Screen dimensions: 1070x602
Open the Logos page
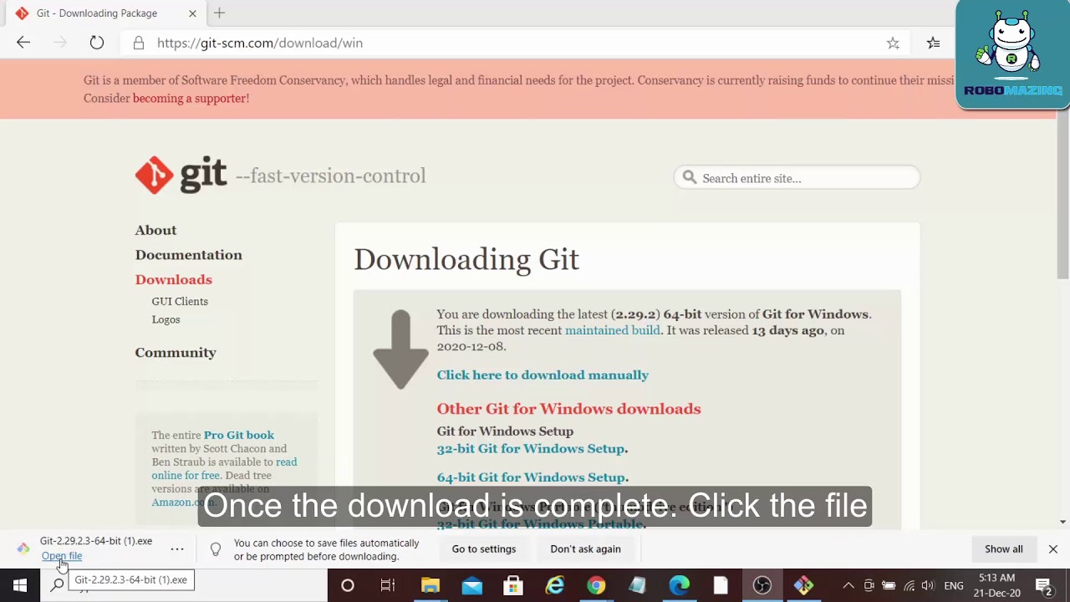[x=166, y=319]
